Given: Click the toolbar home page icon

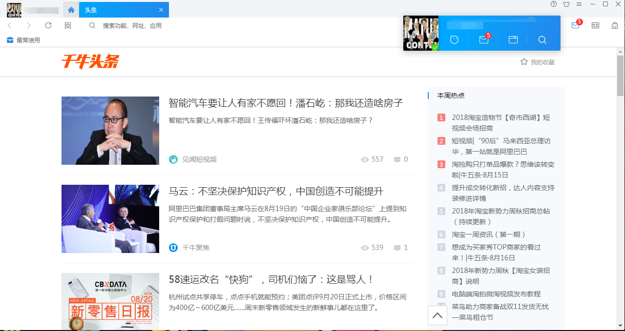Looking at the screenshot, I should [68, 25].
